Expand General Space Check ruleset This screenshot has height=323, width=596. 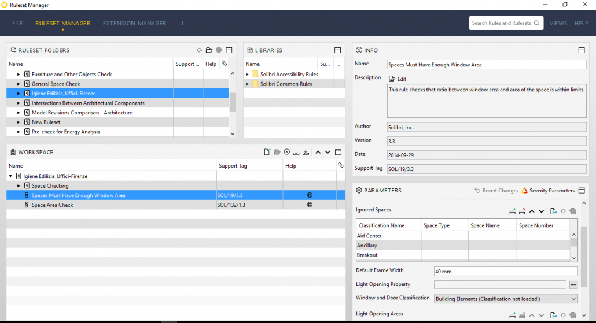19,84
